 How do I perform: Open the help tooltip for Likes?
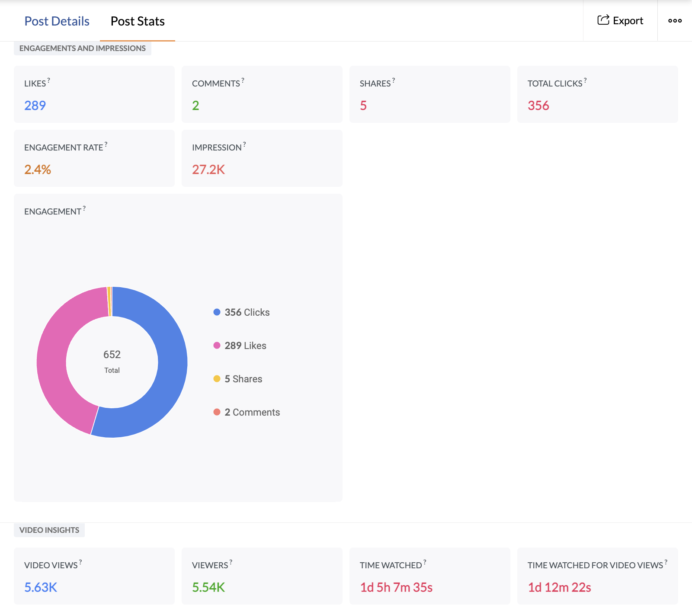tap(48, 80)
